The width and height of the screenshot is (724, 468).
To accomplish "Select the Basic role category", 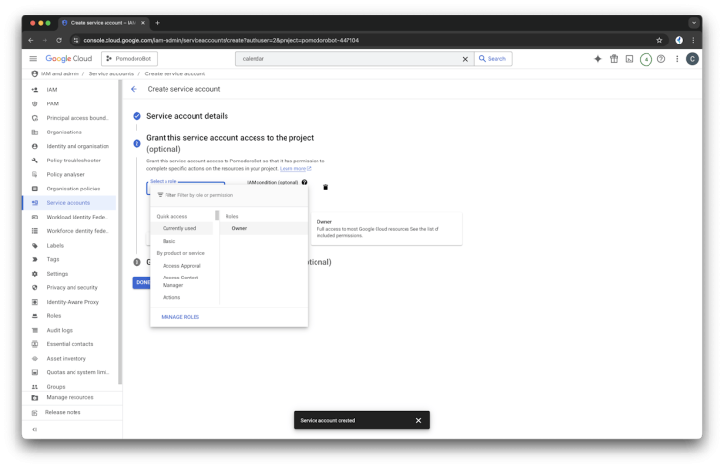I will [x=182, y=241].
